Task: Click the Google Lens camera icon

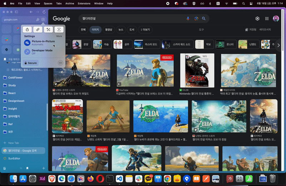Action: click(196, 19)
